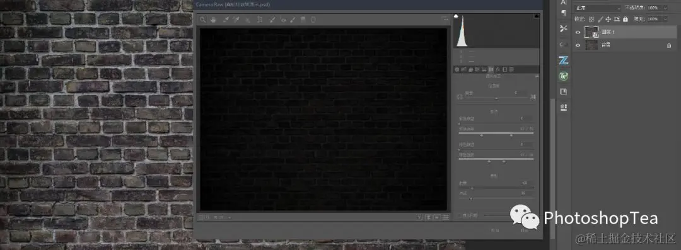
Task: Toggle lock all padlock icon
Action: click(x=626, y=19)
